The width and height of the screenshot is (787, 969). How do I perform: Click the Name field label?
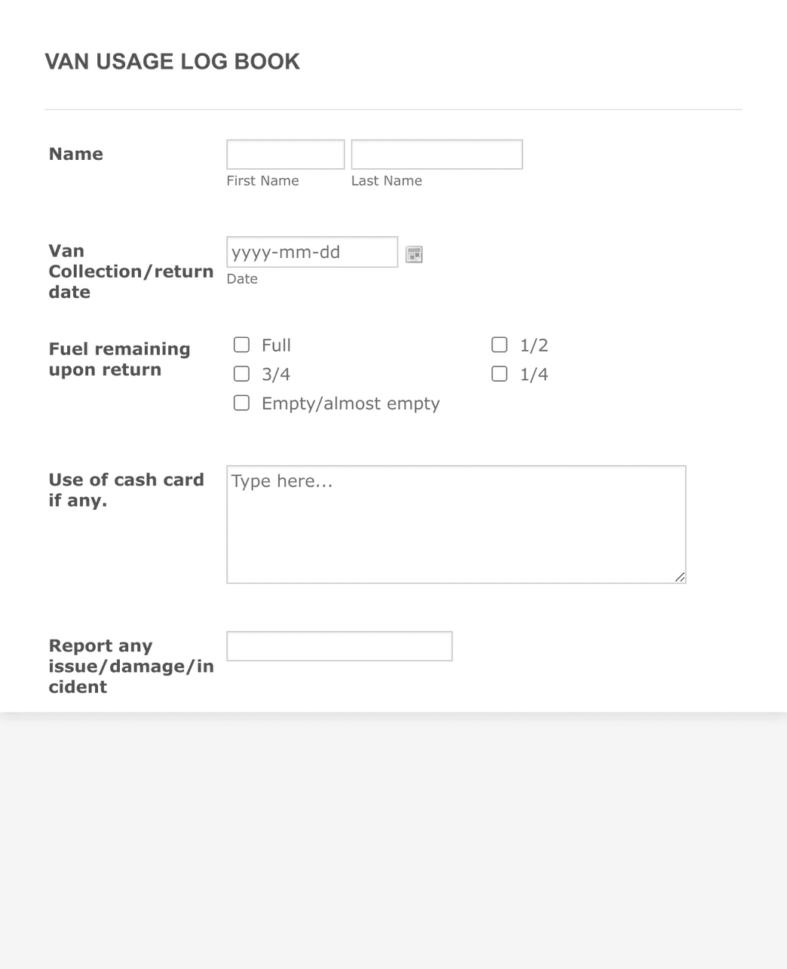coord(75,153)
